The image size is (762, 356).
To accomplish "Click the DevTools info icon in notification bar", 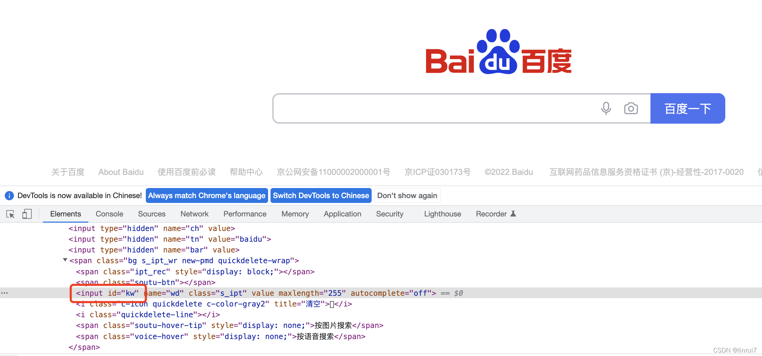I will (x=9, y=196).
